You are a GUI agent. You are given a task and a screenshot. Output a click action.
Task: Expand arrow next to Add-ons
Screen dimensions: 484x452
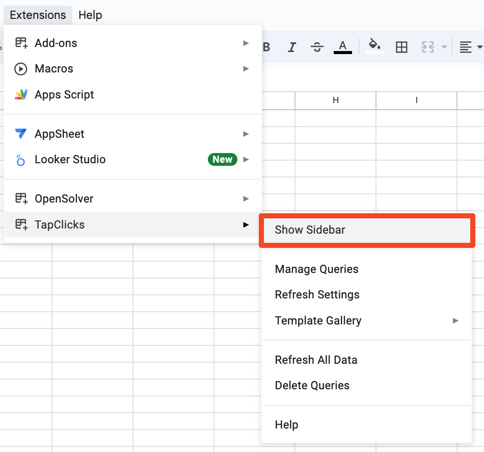(x=246, y=43)
